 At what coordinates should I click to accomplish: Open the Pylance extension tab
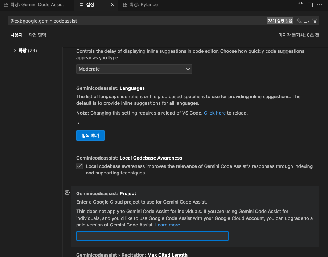tap(143, 5)
